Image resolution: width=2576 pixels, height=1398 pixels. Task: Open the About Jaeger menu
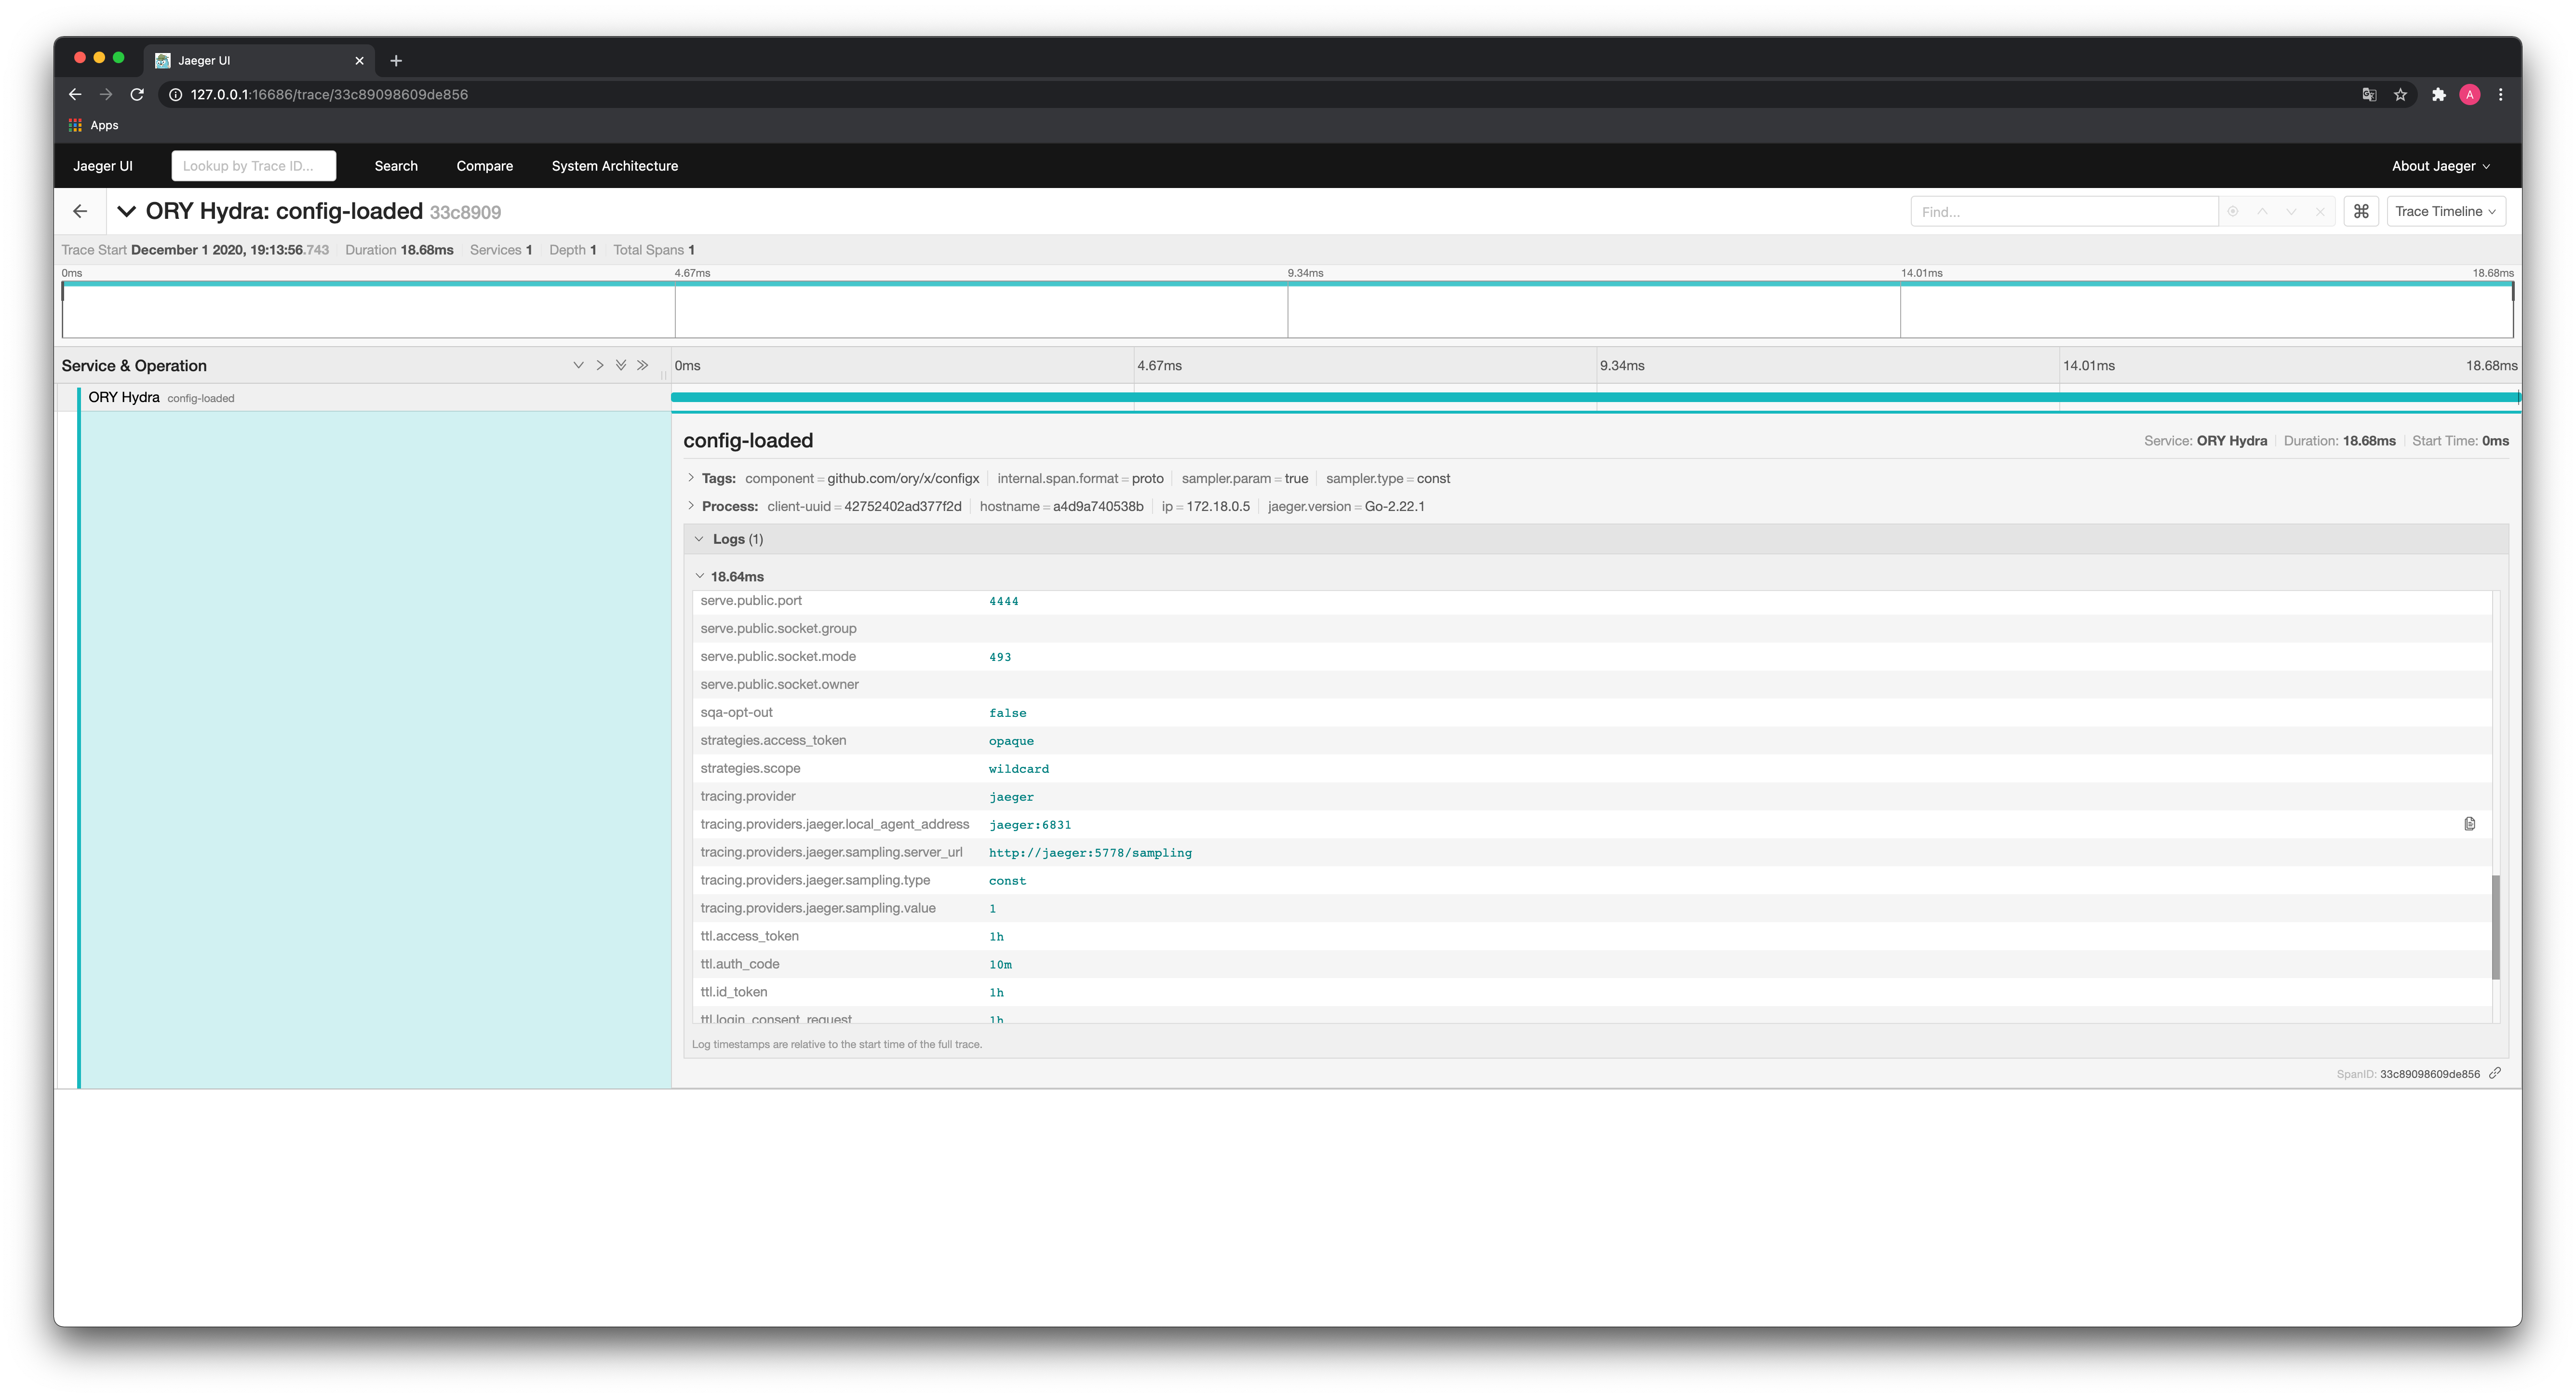click(2440, 166)
